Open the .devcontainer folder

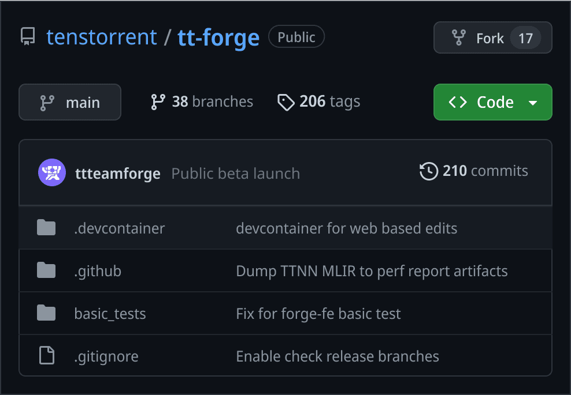tap(119, 228)
